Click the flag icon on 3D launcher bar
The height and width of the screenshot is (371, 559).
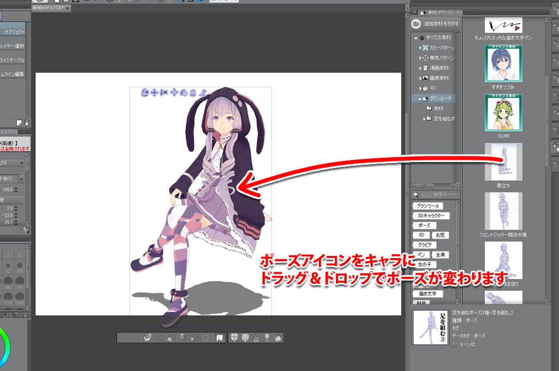(x=220, y=338)
